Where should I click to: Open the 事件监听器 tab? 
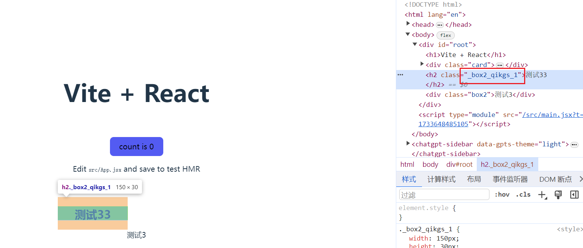510,179
